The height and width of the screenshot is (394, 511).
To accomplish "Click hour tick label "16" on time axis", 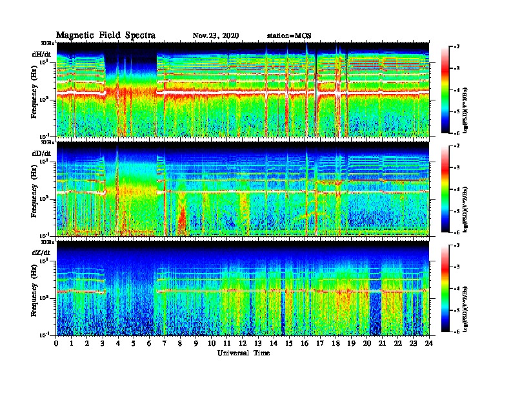I will 305,343.
